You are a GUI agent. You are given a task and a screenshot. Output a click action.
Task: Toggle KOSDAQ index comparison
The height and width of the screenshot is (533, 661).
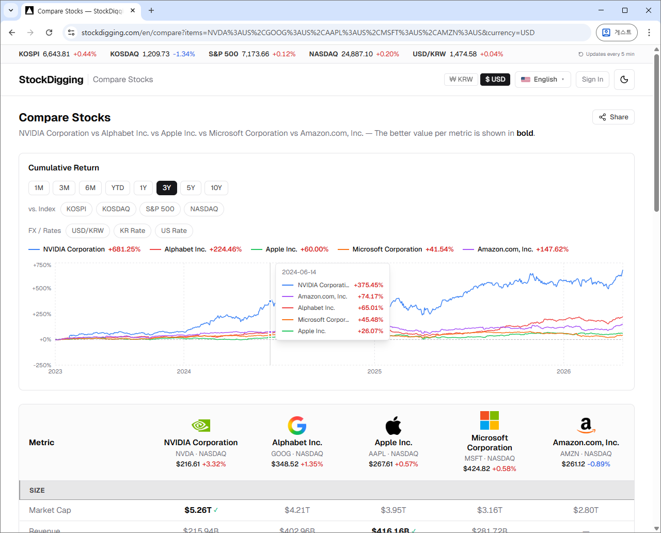(116, 209)
